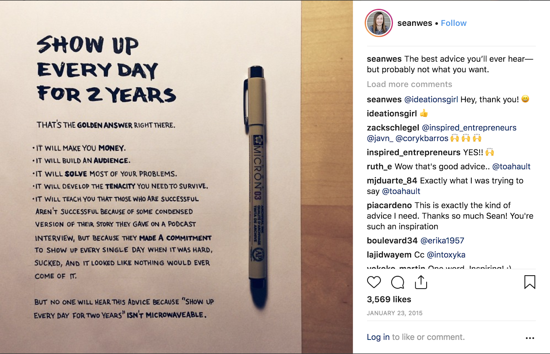The height and width of the screenshot is (354, 550).
Task: Open piacardeno's profile from comment
Action: click(x=389, y=205)
